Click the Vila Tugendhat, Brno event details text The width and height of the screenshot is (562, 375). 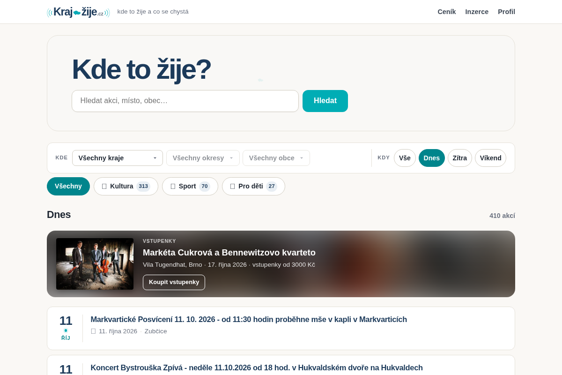(x=229, y=265)
